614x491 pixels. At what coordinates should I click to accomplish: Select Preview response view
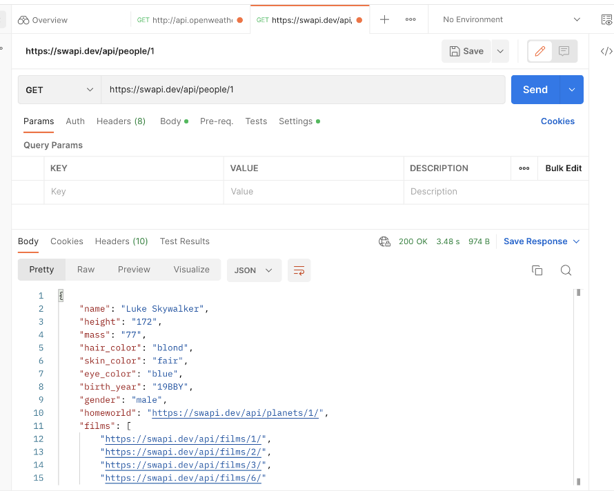click(134, 270)
